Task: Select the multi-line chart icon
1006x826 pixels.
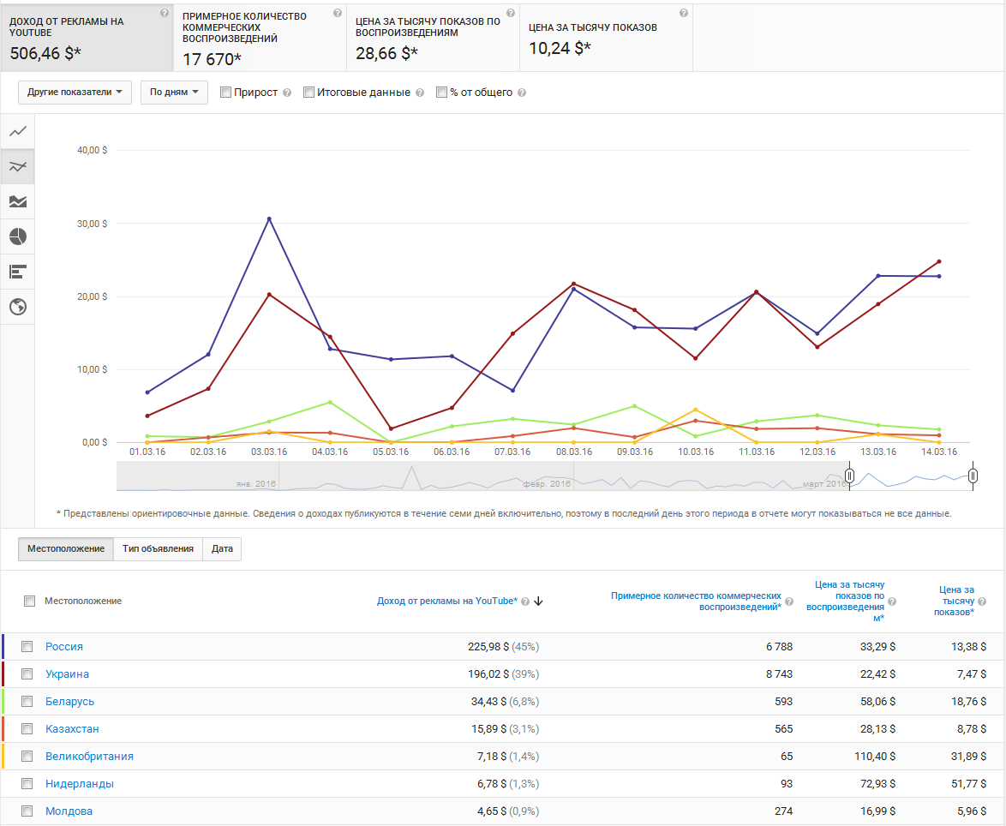Action: [x=18, y=166]
